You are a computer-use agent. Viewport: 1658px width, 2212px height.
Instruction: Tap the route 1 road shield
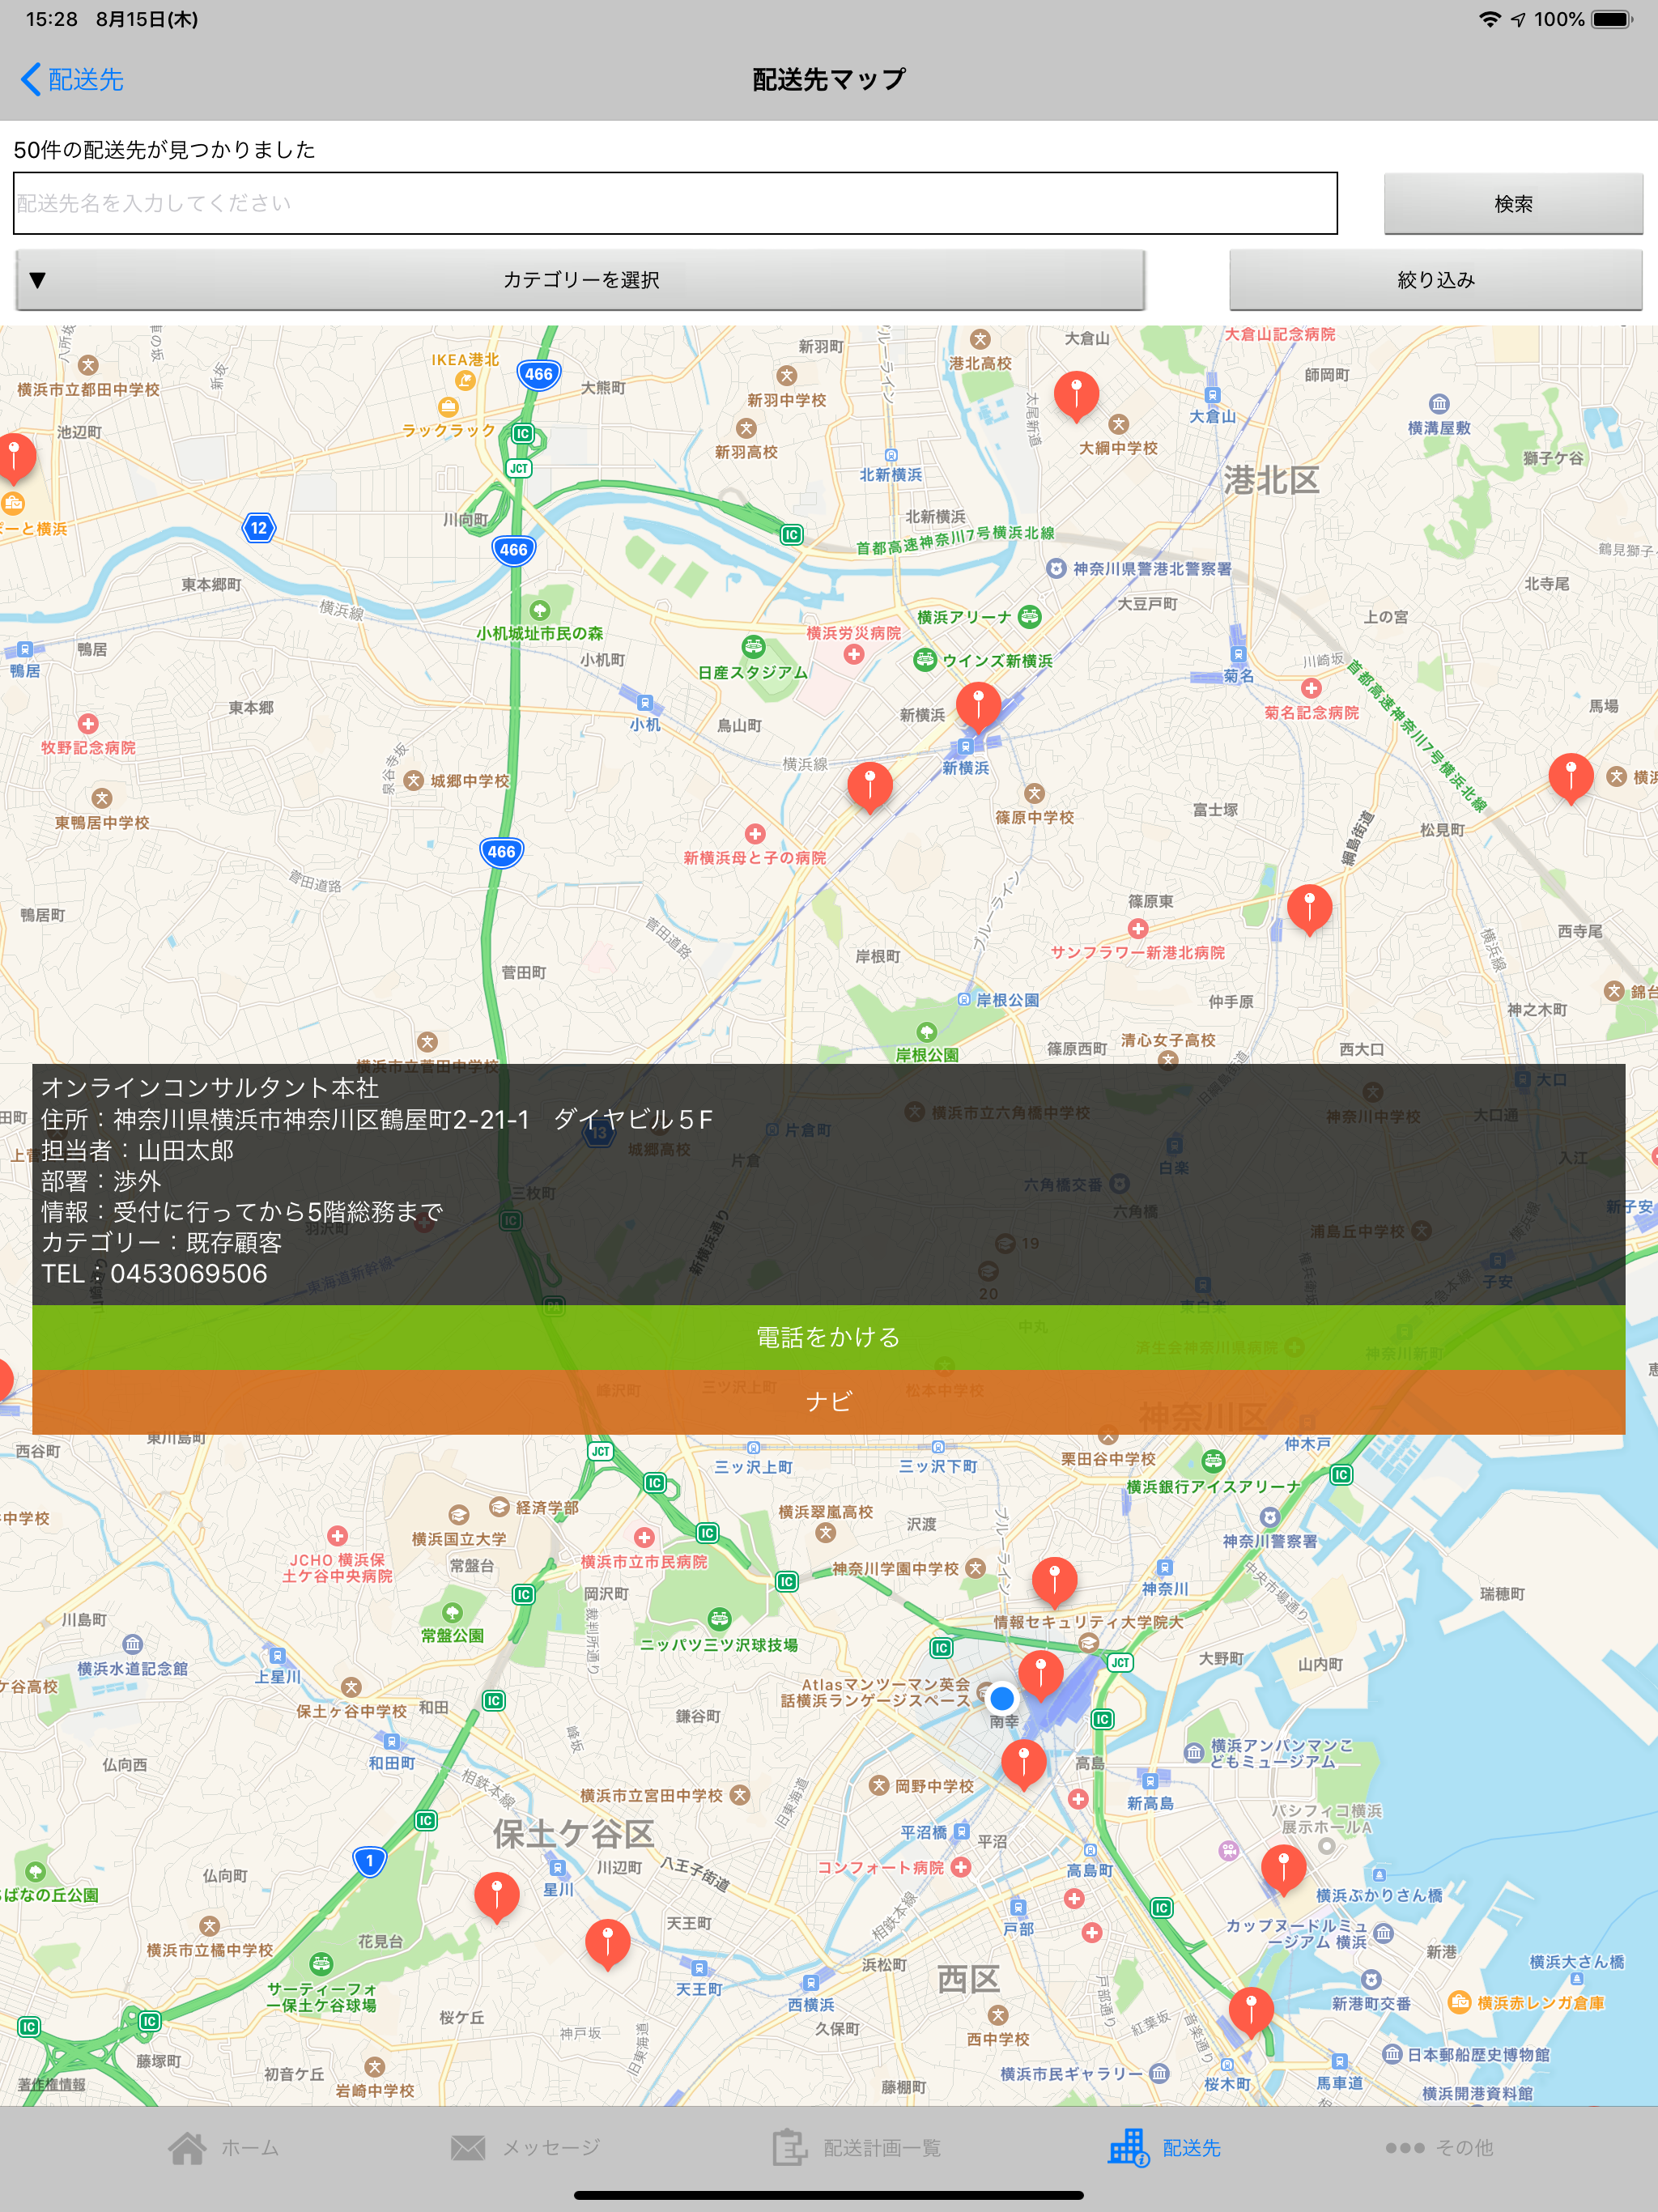[369, 1861]
